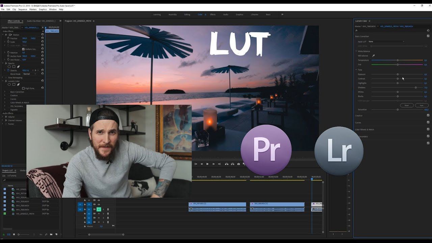Create ellipse mask under Opacity
432x243 pixels.
coord(9,66)
